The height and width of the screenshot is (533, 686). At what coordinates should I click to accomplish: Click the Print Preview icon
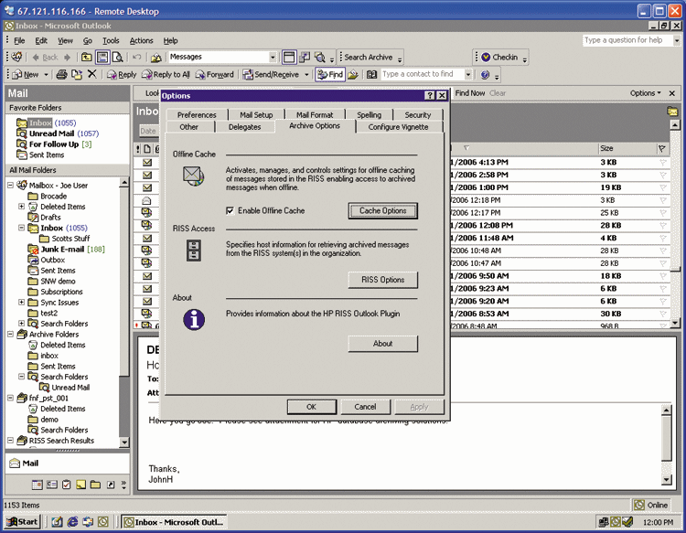[117, 57]
